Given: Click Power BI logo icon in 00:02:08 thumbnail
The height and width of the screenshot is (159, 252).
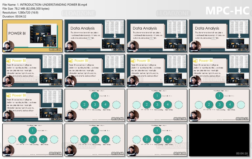Looking at the screenshot, I should click(x=195, y=61).
